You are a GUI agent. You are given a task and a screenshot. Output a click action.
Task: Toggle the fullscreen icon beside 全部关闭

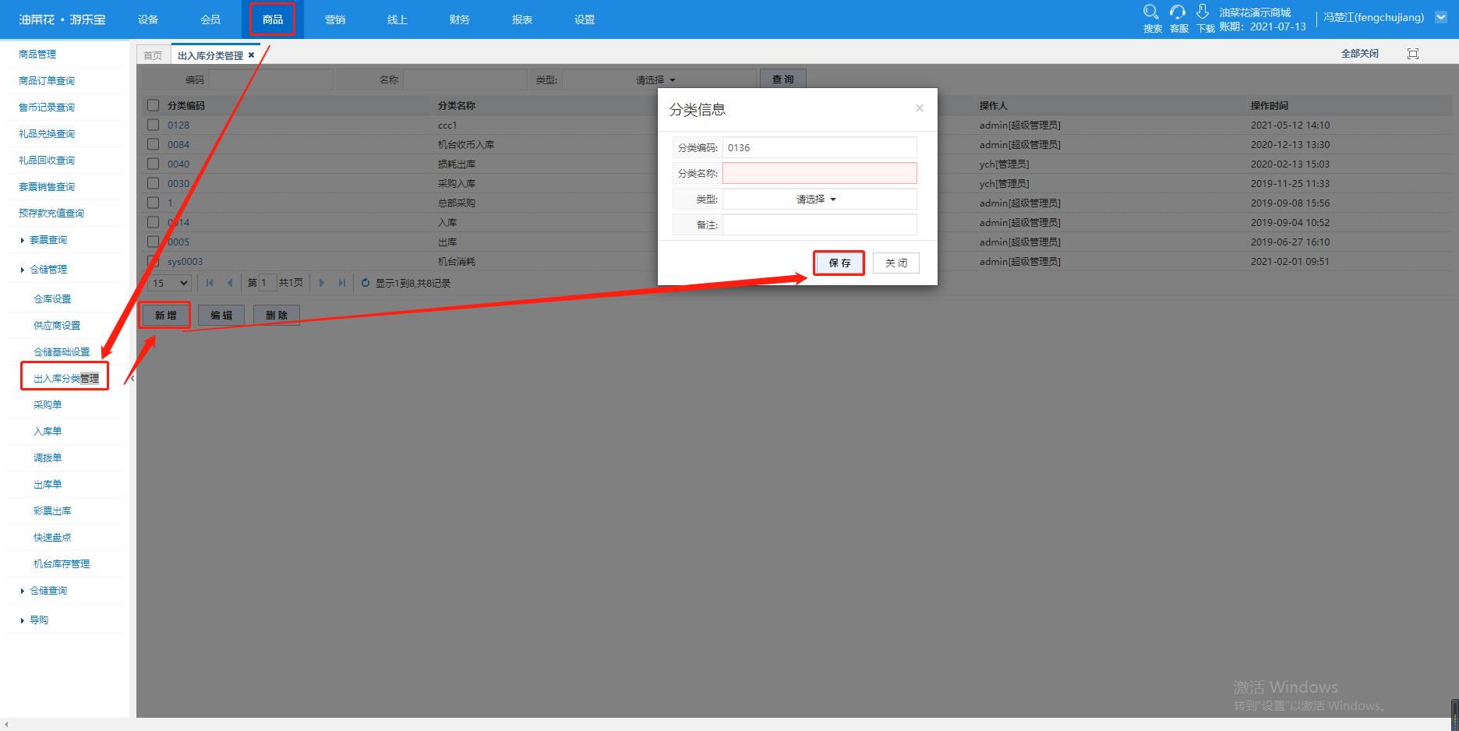pos(1413,53)
